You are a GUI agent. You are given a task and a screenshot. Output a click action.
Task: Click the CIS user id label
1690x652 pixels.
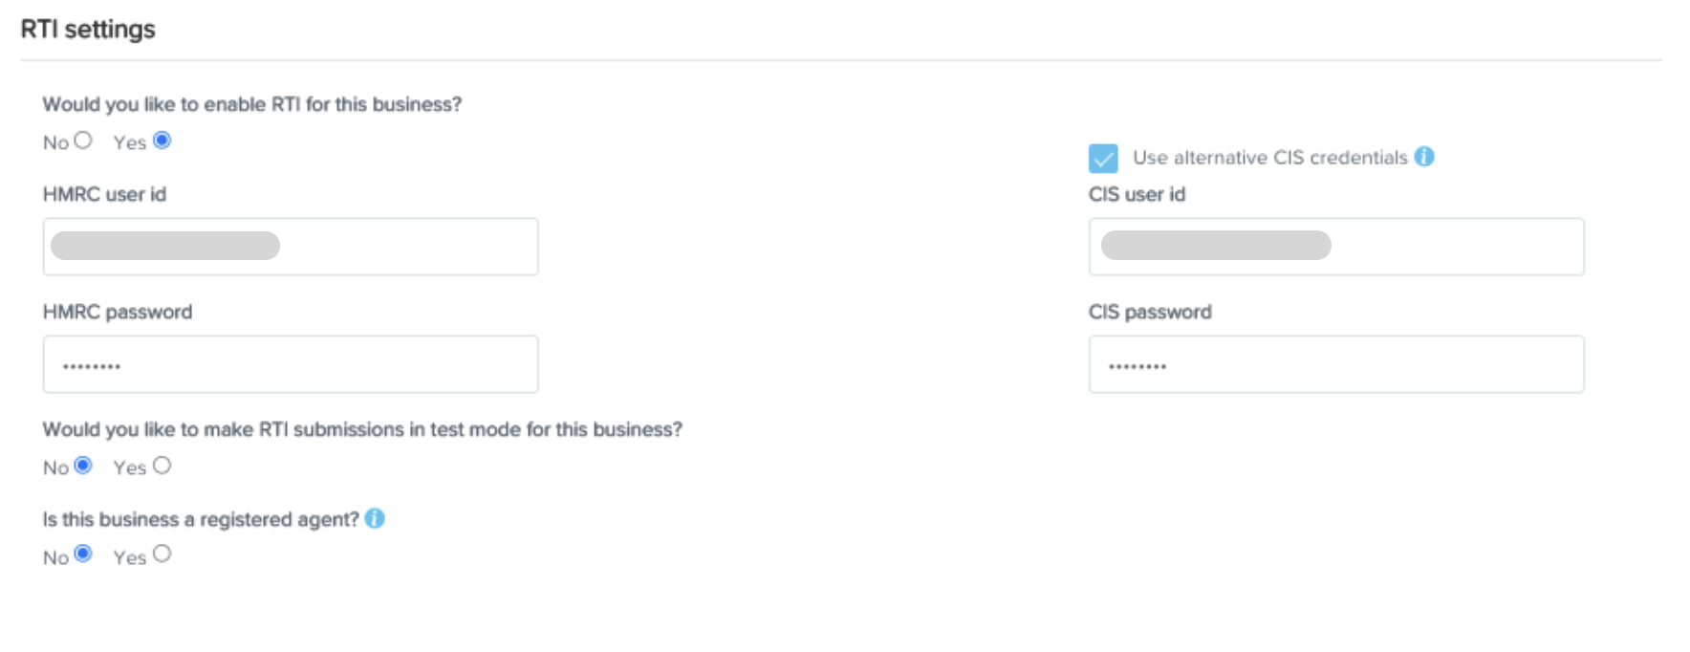(x=1137, y=194)
